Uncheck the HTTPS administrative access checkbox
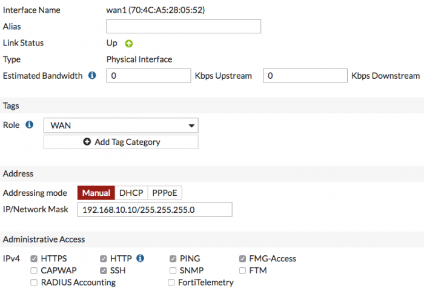The image size is (424, 291). click(35, 259)
